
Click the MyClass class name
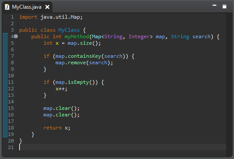pos(69,30)
